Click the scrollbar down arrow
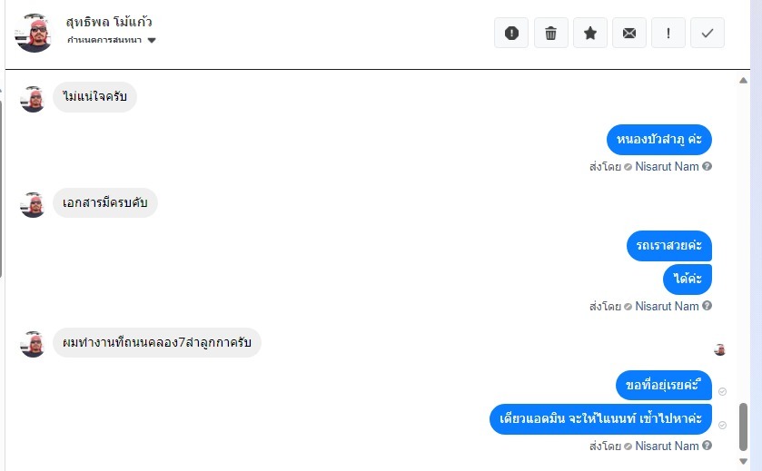The image size is (762, 471). click(x=743, y=461)
